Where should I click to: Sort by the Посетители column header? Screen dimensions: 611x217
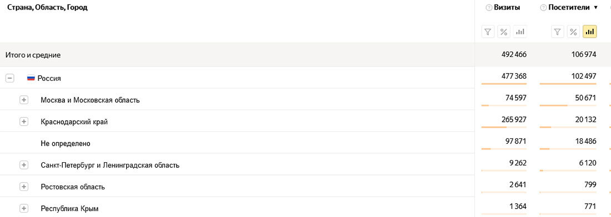coord(569,8)
